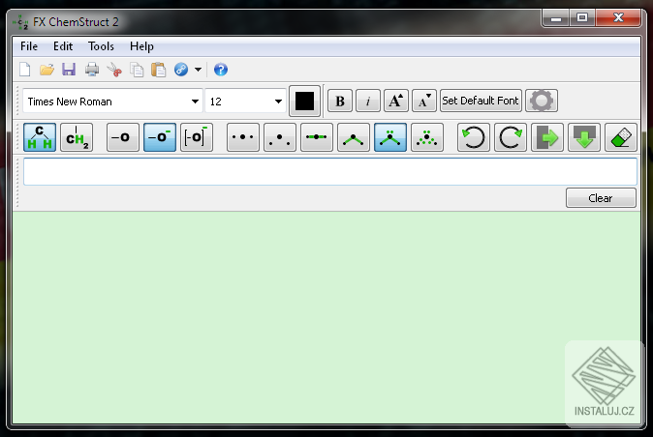Click the green right arrow export icon
Viewport: 653px width, 437px height.
click(547, 137)
